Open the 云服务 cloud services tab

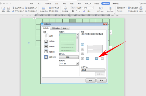point(97,4)
